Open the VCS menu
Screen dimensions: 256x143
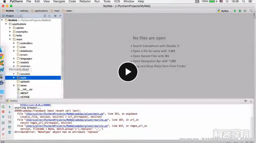pos(117,2)
